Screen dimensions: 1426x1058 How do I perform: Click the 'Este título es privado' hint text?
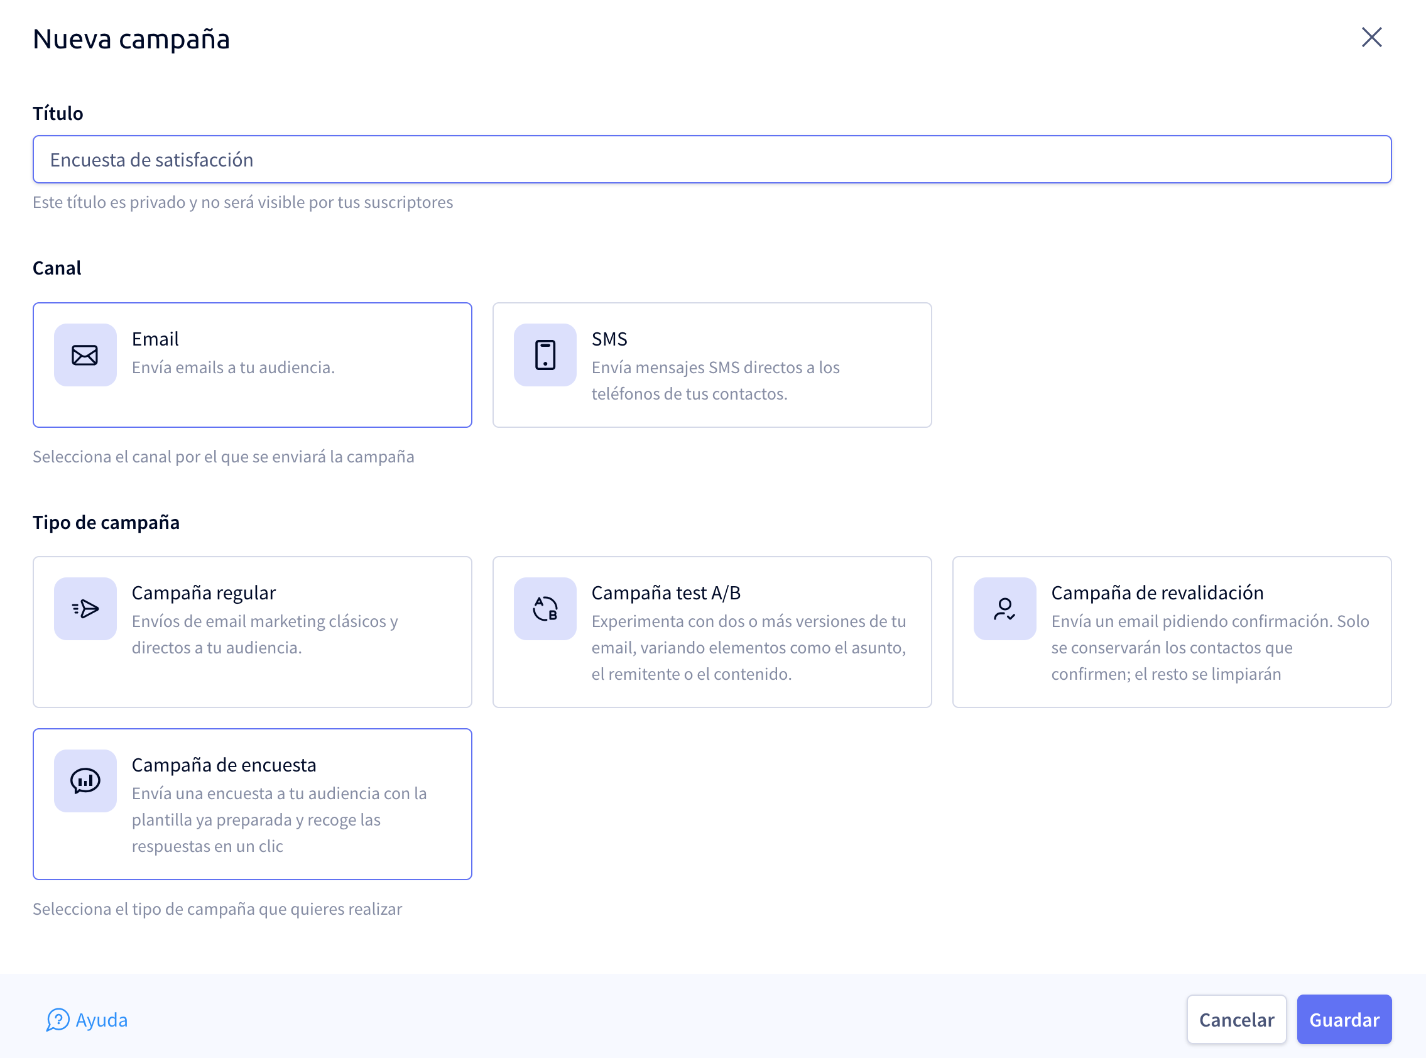click(242, 202)
